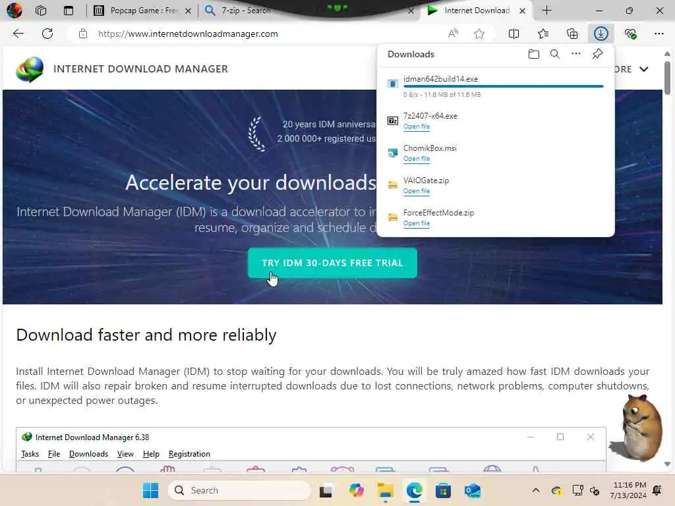Close the Popcap Game tab
The height and width of the screenshot is (506, 675).
click(x=188, y=11)
